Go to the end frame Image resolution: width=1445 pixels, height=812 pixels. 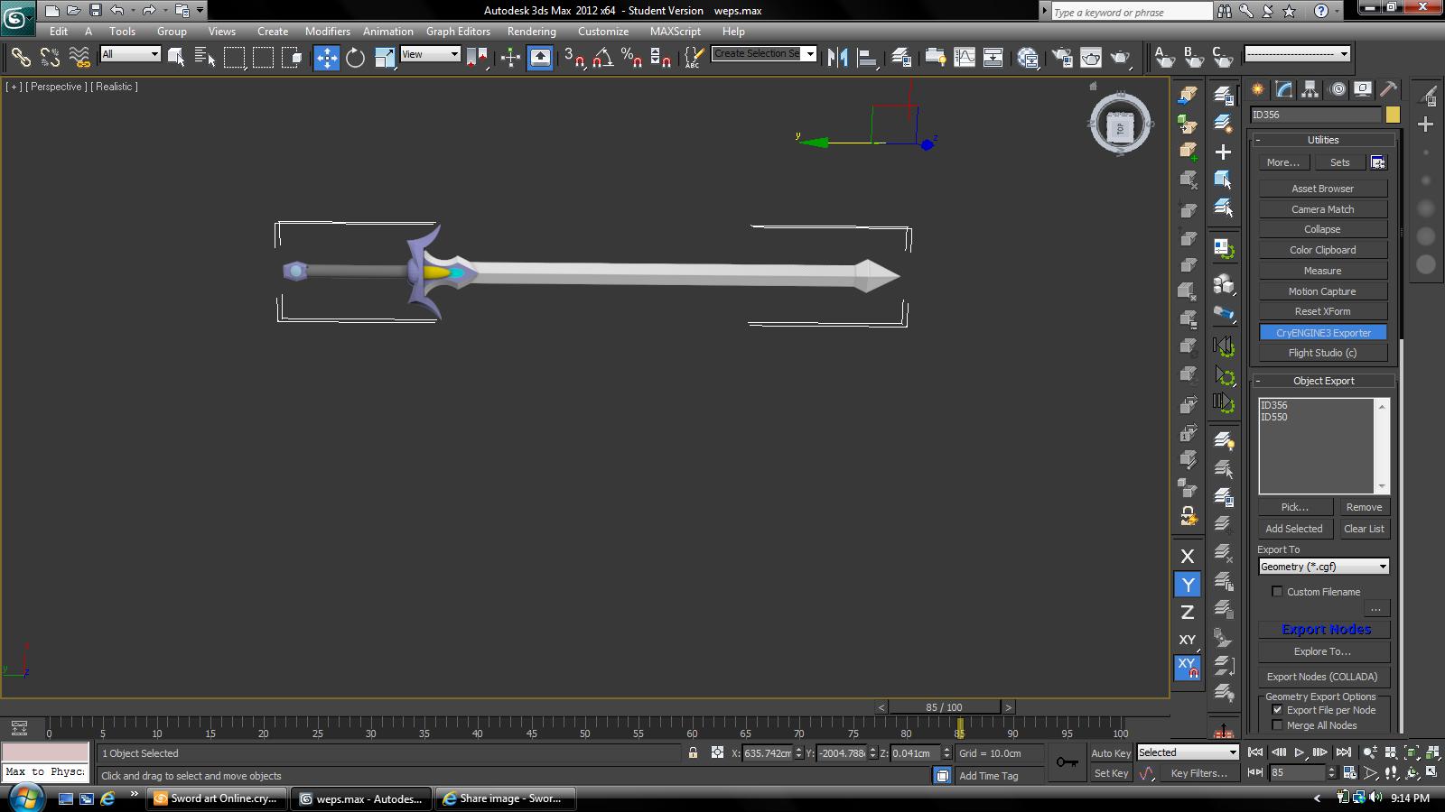click(x=1343, y=752)
